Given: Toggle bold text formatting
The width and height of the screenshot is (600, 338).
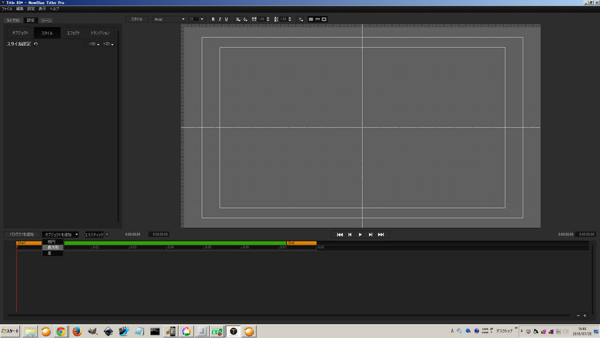Looking at the screenshot, I should click(x=213, y=19).
